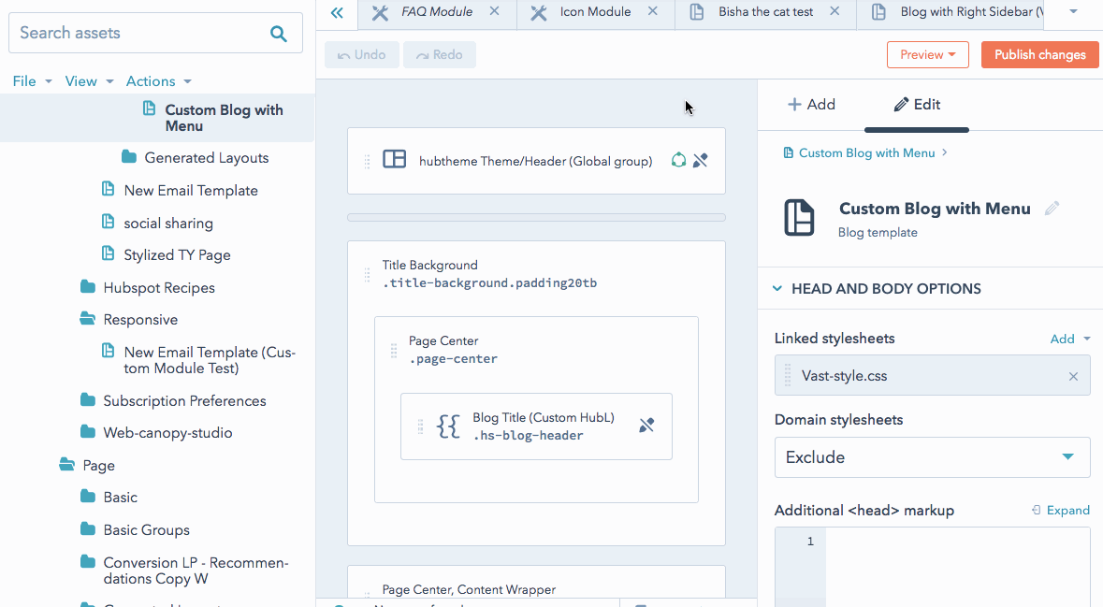Image resolution: width=1103 pixels, height=607 pixels.
Task: Collapse the Head and Body Options section
Action: pyautogui.click(x=777, y=289)
